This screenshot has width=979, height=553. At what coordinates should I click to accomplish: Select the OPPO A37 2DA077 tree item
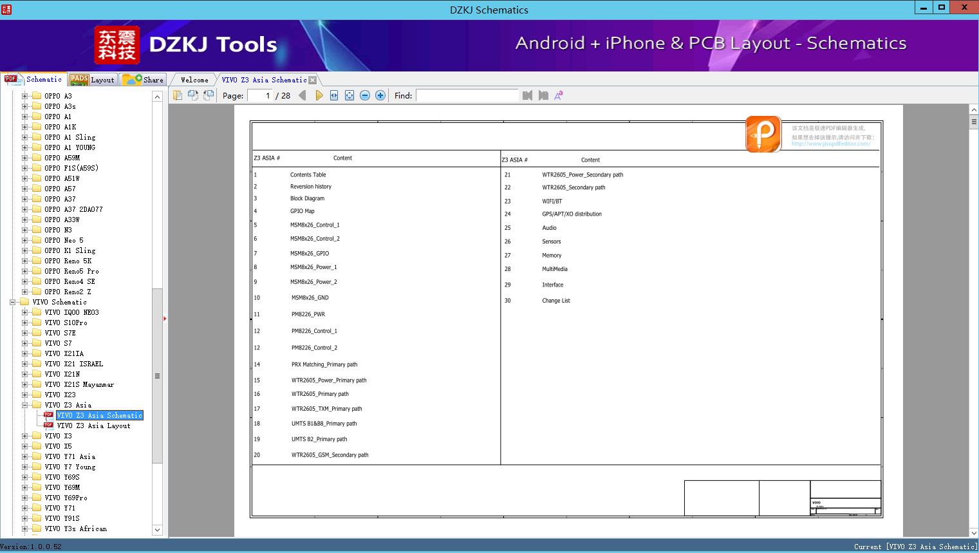coord(73,209)
